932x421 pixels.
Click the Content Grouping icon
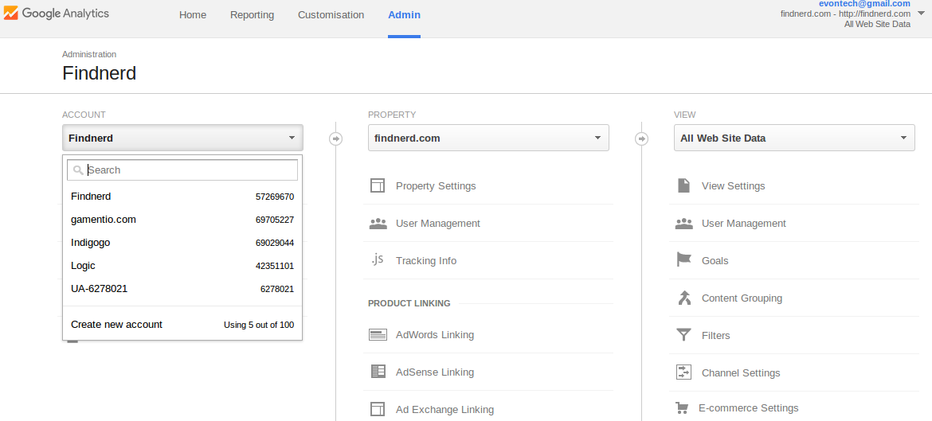pos(683,298)
